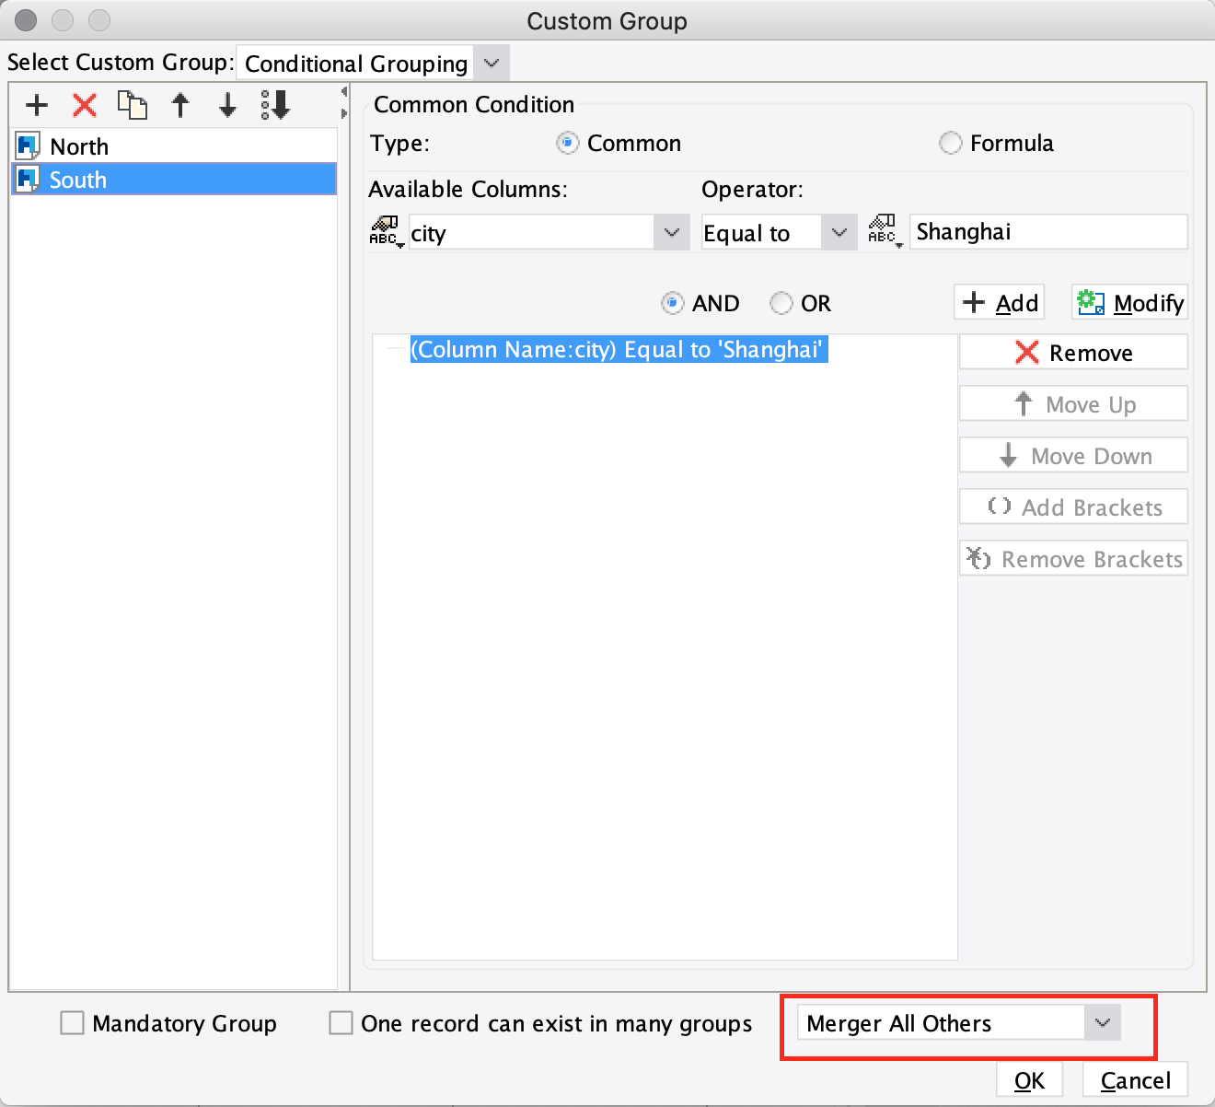
Task: Open the Equal to operator dropdown
Action: click(x=838, y=232)
